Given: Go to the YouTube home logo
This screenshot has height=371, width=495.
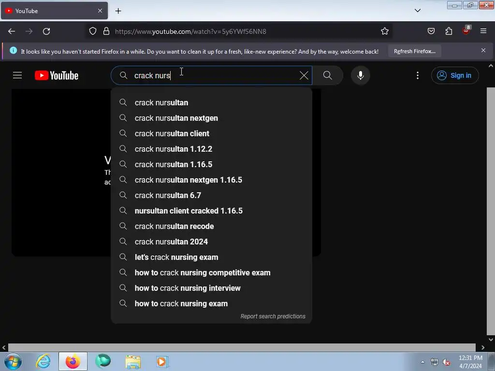Looking at the screenshot, I should click(57, 75).
